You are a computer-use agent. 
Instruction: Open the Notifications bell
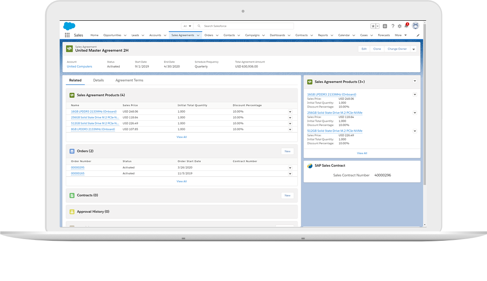pyautogui.click(x=406, y=26)
